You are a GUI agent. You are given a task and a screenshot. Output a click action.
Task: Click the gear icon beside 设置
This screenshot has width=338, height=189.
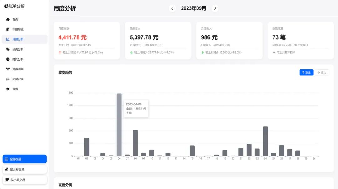(8, 89)
